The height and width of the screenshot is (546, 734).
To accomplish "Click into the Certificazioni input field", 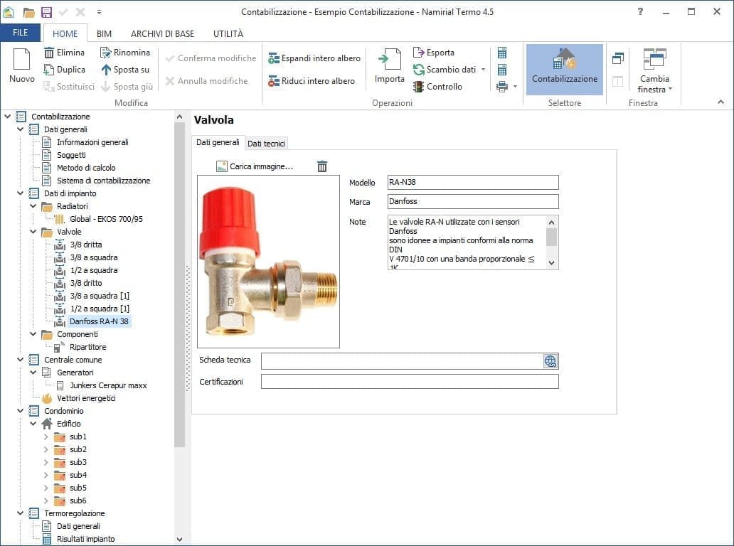I will (409, 382).
